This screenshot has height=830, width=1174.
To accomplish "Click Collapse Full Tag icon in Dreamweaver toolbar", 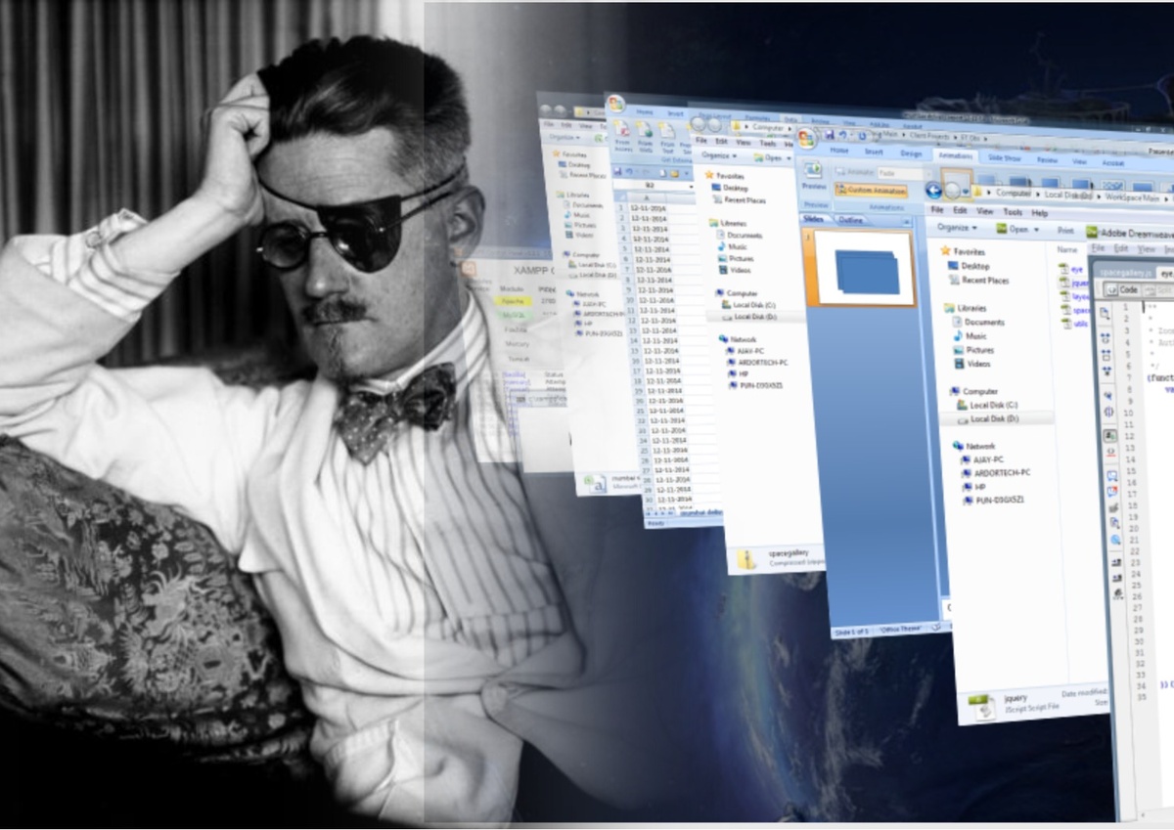I will pyautogui.click(x=1107, y=337).
